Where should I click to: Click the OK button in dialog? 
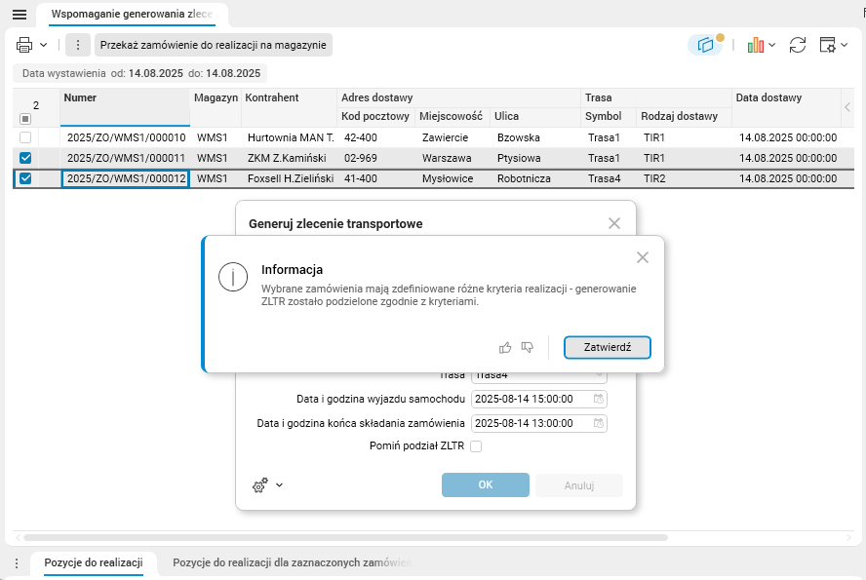pos(486,485)
